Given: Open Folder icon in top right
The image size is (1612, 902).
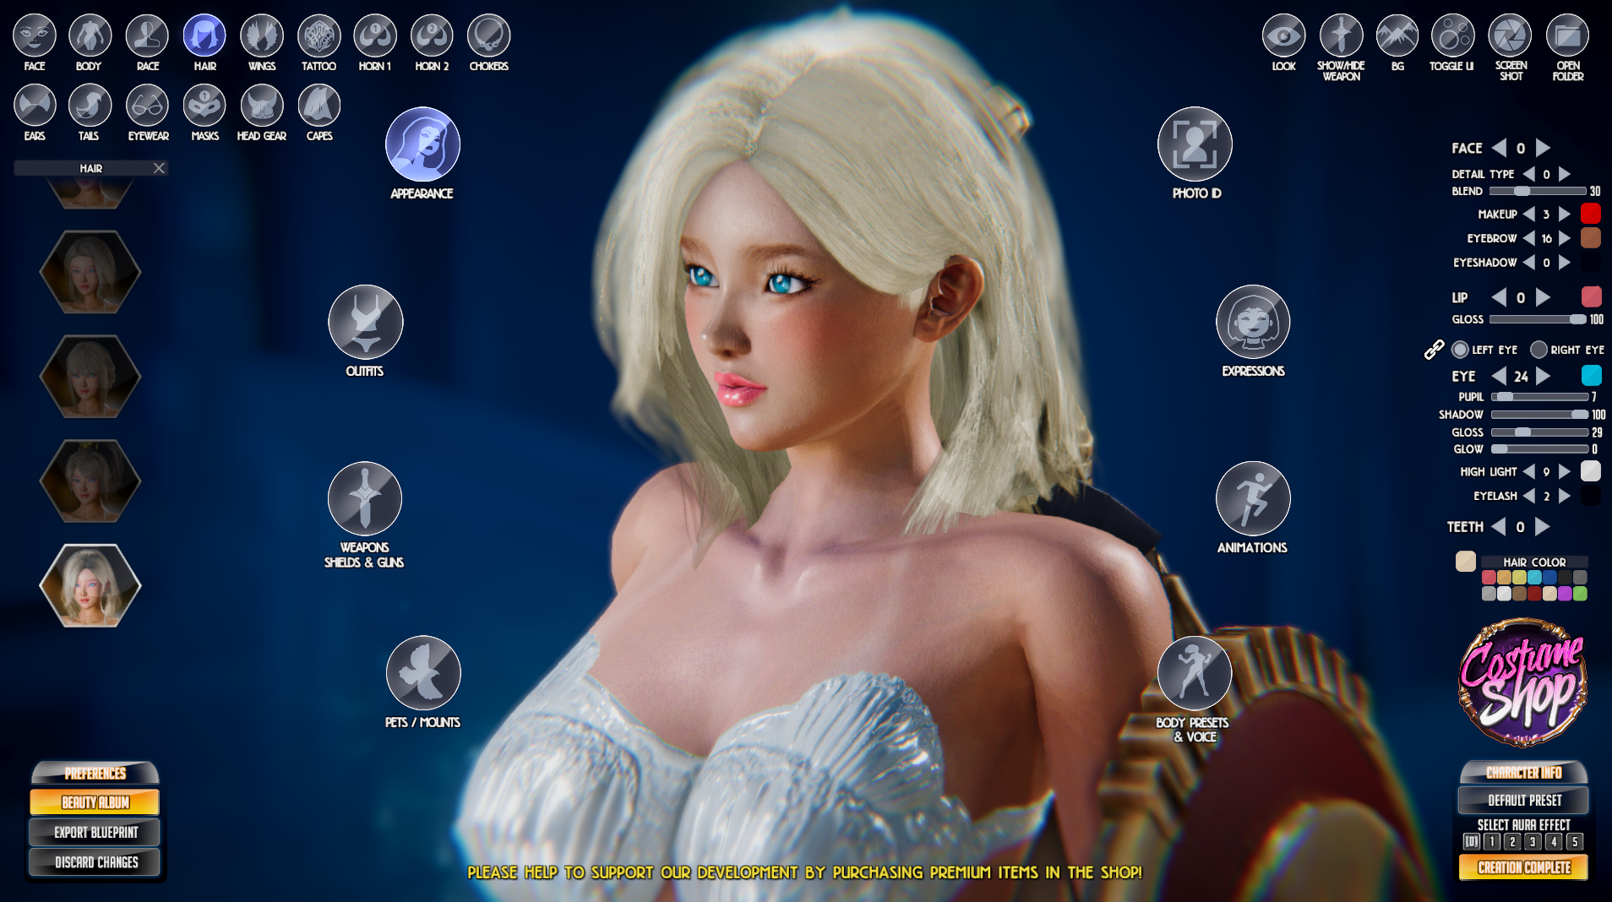Looking at the screenshot, I should (1567, 35).
